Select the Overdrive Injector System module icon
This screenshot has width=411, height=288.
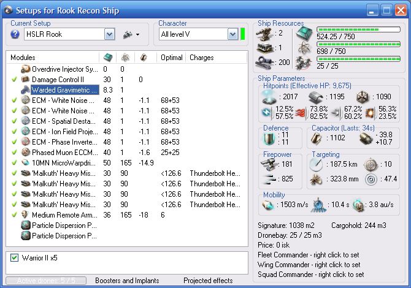[x=25, y=69]
